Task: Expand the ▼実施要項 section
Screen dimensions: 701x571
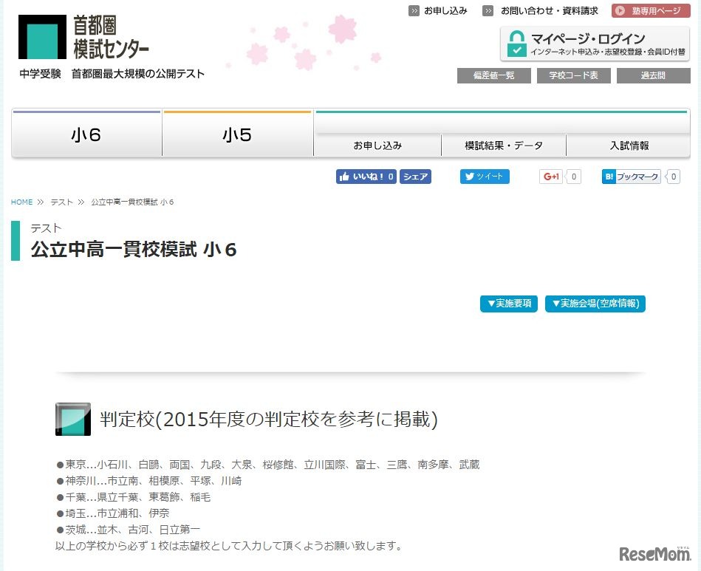Action: point(508,304)
